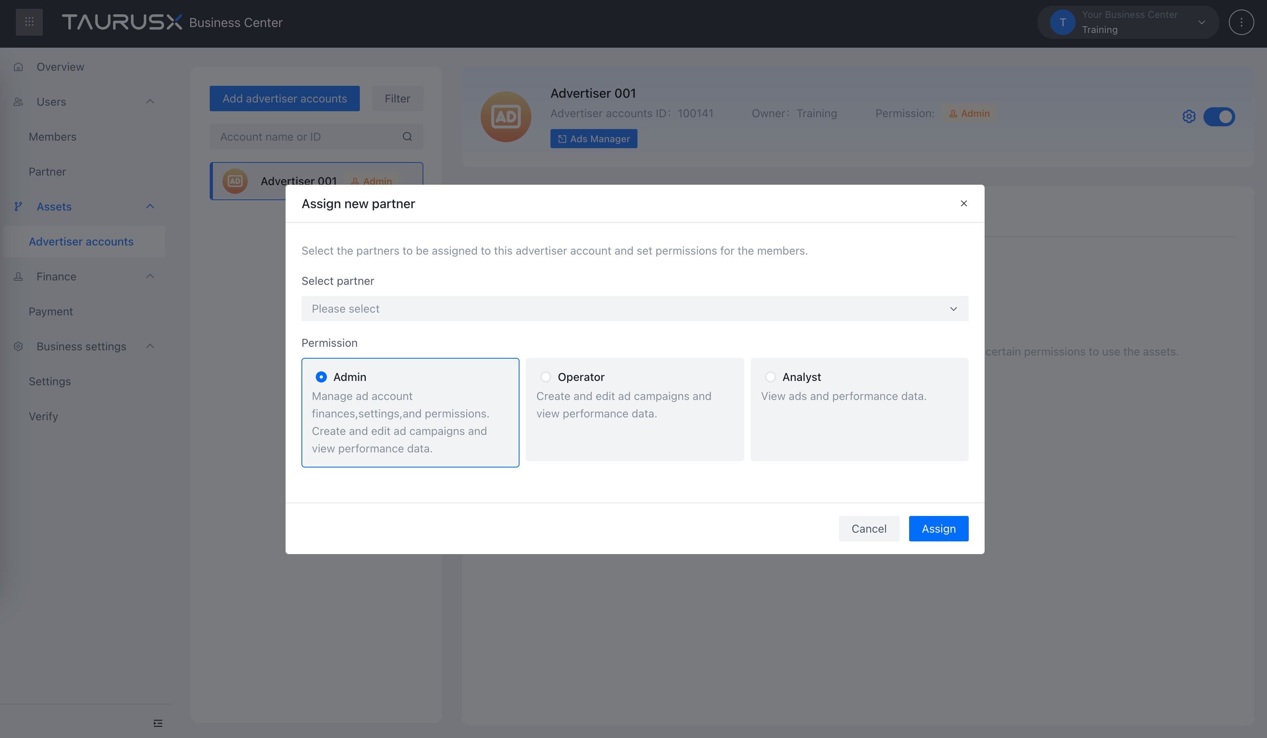Click the Overview home icon

19,67
